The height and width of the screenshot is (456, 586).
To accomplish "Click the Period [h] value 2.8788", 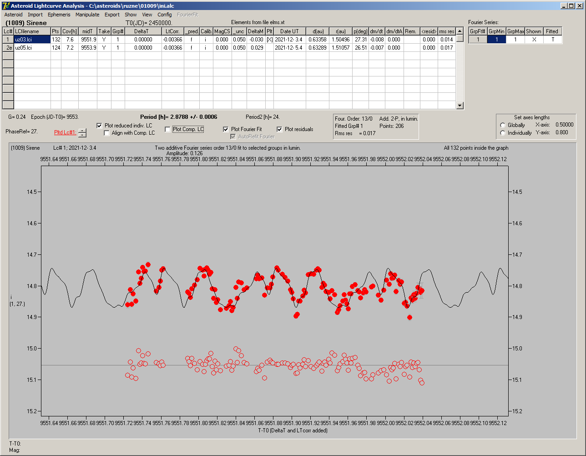I will click(178, 117).
